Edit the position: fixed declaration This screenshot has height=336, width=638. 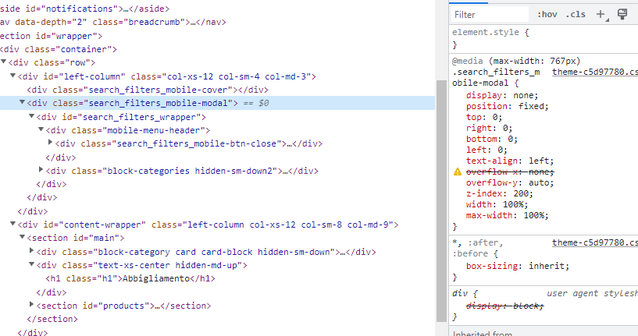tap(508, 107)
